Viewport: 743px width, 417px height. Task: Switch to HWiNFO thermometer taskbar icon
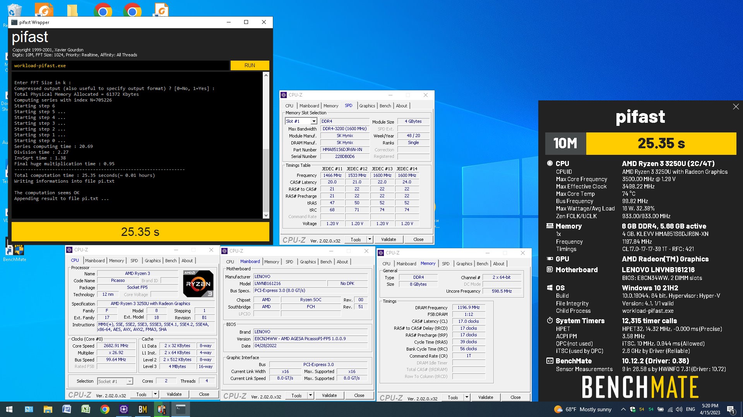point(162,409)
